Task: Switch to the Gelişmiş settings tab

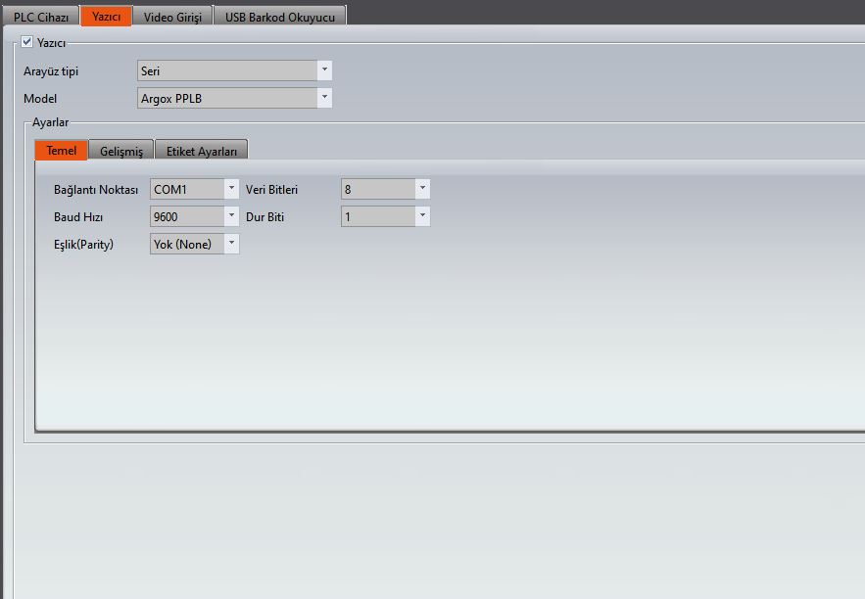Action: tap(121, 151)
